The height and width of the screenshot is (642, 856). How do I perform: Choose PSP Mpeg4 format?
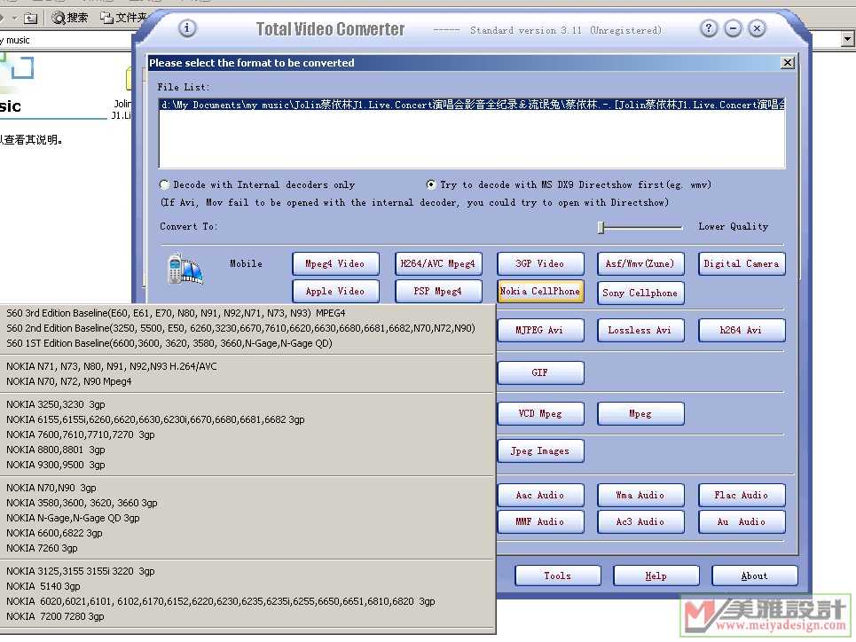point(438,292)
